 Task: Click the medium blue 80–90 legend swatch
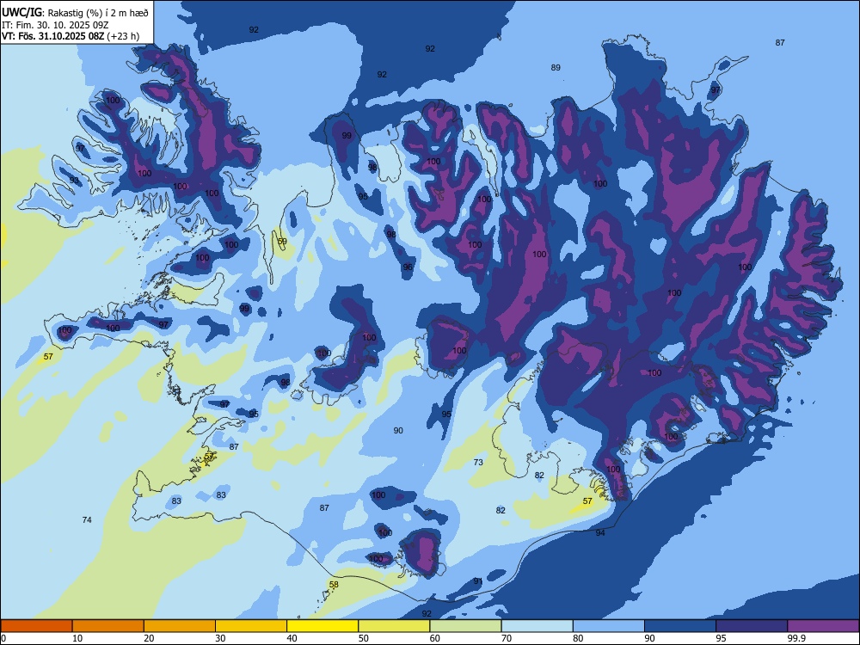608,626
